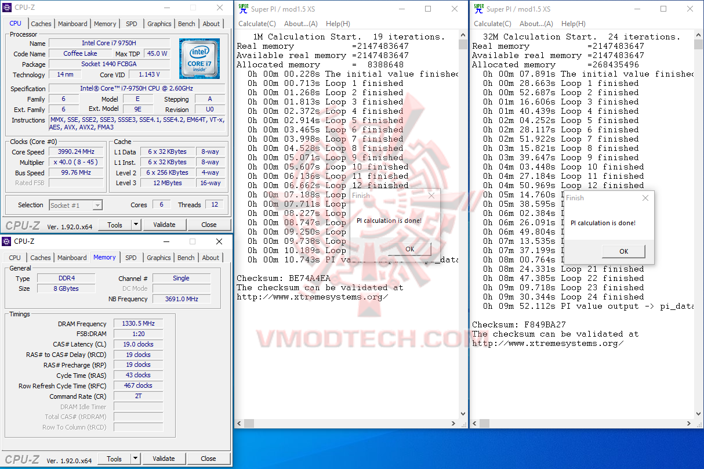Image resolution: width=704 pixels, height=469 pixels.
Task: Click Channel # value Single
Action: [x=182, y=278]
